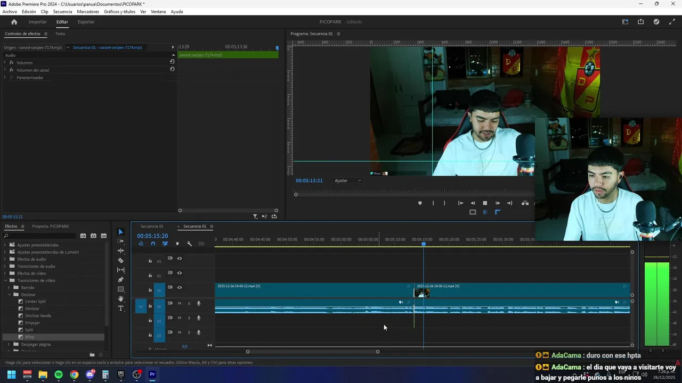Click the quick export share icon
This screenshot has height=383, width=682.
[x=640, y=22]
